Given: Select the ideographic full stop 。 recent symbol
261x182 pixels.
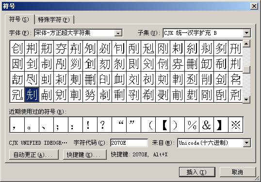Looking at the screenshot, I should (32, 125).
